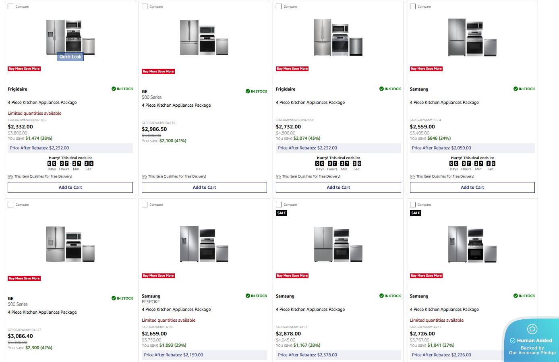Click the Samsung BESPOKE appliance package image

[x=204, y=244]
